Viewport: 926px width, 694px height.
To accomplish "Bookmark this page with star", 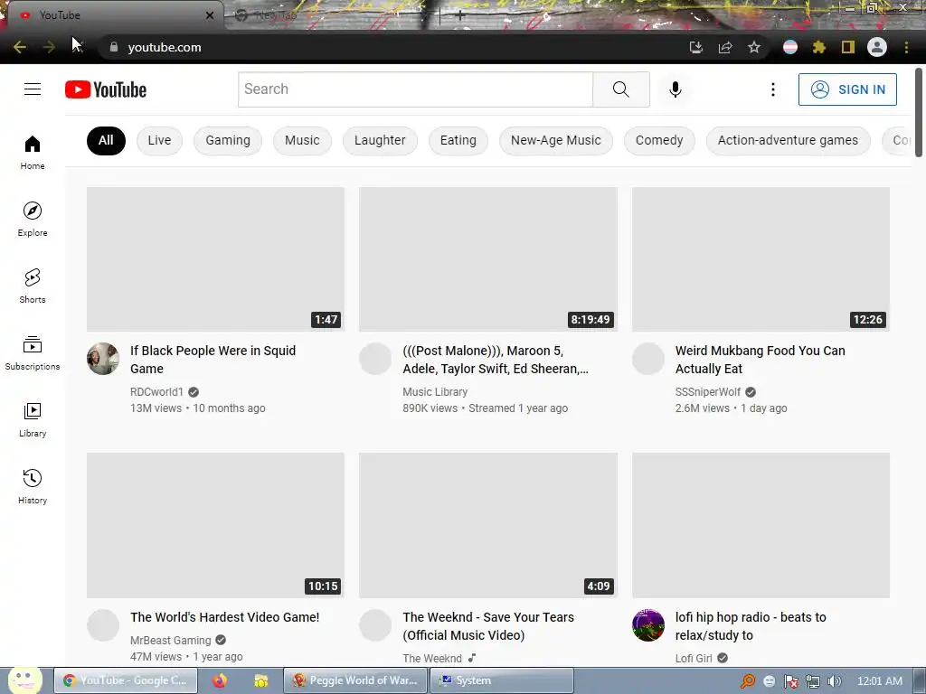I will [754, 47].
